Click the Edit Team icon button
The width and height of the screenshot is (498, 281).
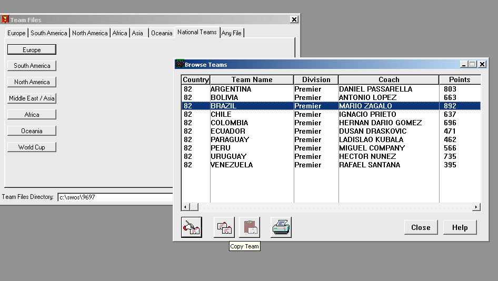191,227
